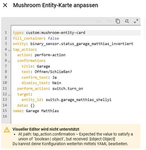Click the 'false' value of fill_container
Screen dimensions: 146x150
pyautogui.click(x=53, y=38)
